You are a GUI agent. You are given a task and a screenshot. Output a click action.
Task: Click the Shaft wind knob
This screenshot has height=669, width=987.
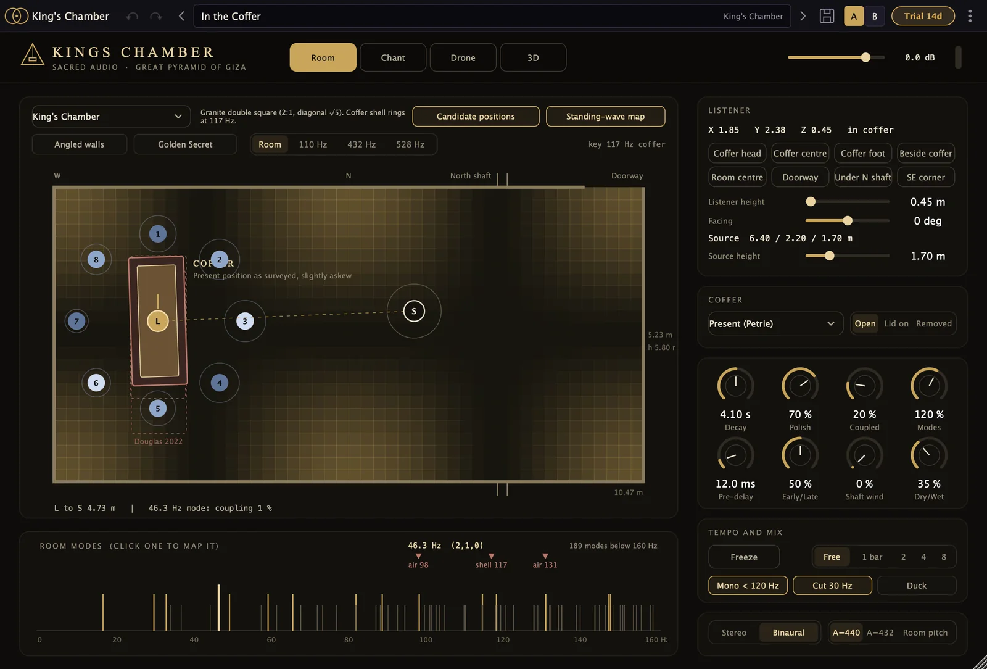(x=864, y=455)
